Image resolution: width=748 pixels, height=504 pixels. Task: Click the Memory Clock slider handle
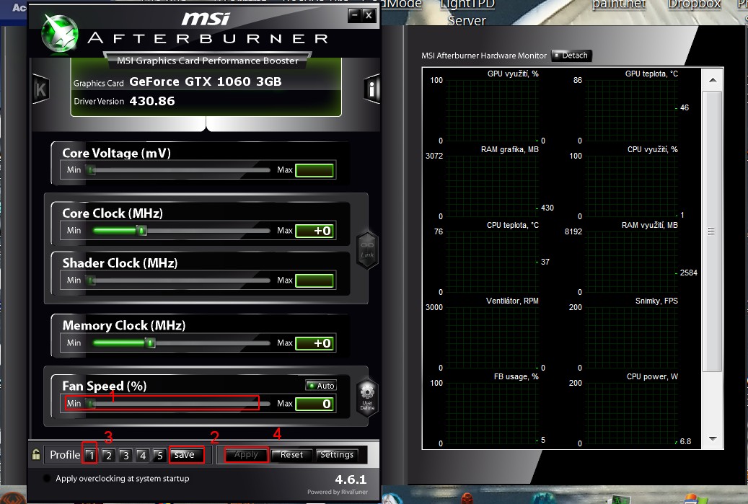coord(150,342)
